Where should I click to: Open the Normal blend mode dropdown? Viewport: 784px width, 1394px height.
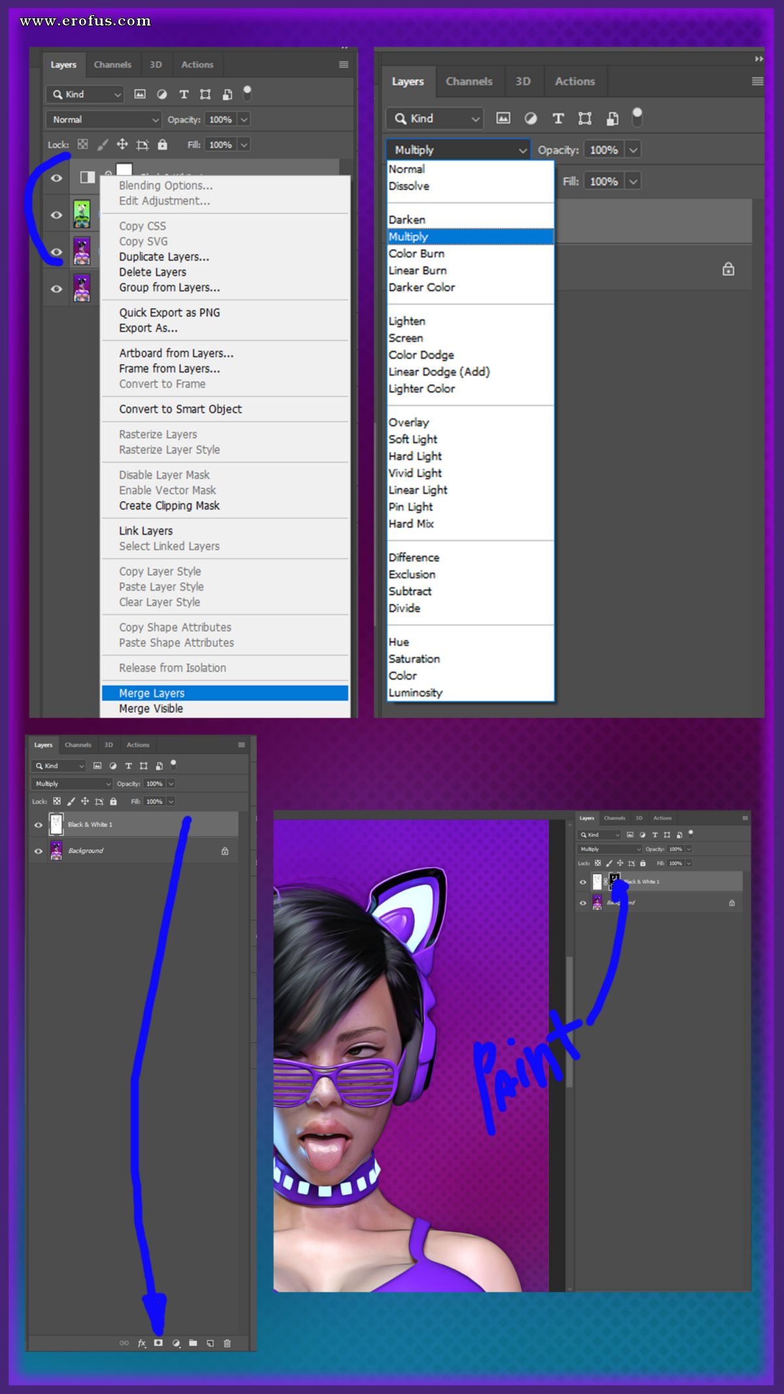coord(103,120)
